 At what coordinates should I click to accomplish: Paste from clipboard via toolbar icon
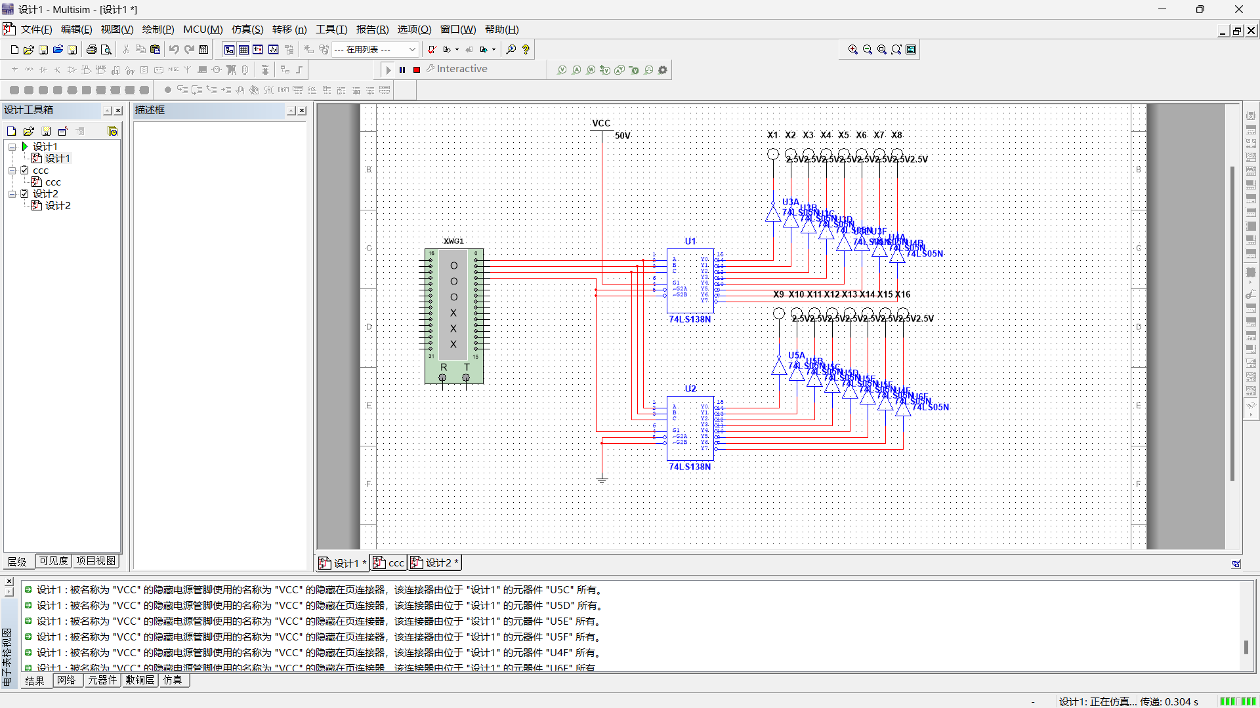pyautogui.click(x=155, y=50)
